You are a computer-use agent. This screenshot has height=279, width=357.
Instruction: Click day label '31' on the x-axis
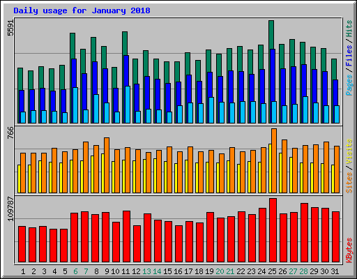(335, 271)
